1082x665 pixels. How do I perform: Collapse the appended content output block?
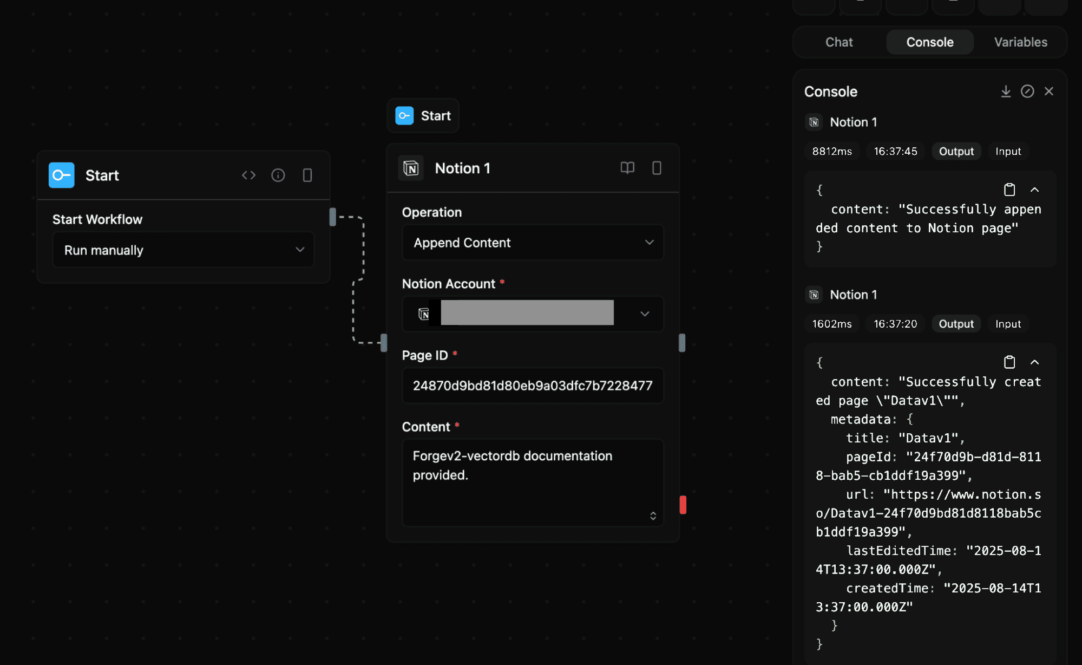[1035, 190]
